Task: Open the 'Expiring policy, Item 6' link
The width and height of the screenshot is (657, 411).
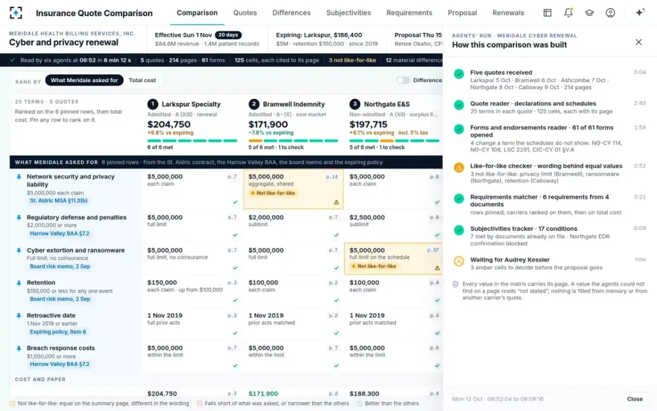Action: [58, 332]
